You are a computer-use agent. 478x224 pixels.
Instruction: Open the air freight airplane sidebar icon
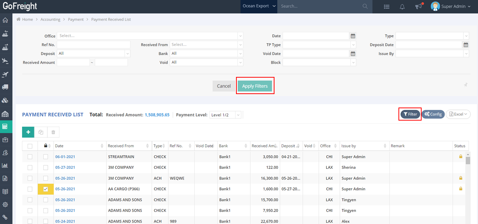tap(5, 60)
